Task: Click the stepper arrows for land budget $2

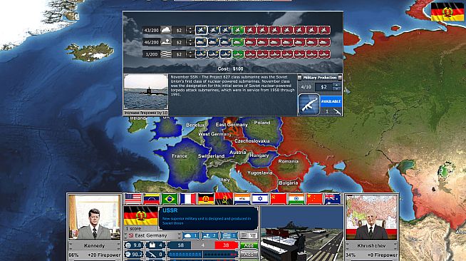Action: pos(190,42)
